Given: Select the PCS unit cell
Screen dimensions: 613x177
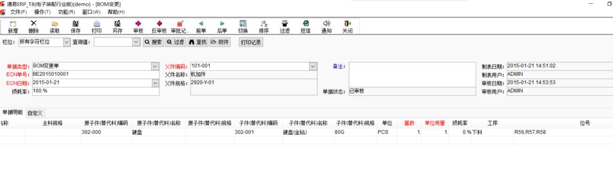Looking at the screenshot, I should (387, 132).
